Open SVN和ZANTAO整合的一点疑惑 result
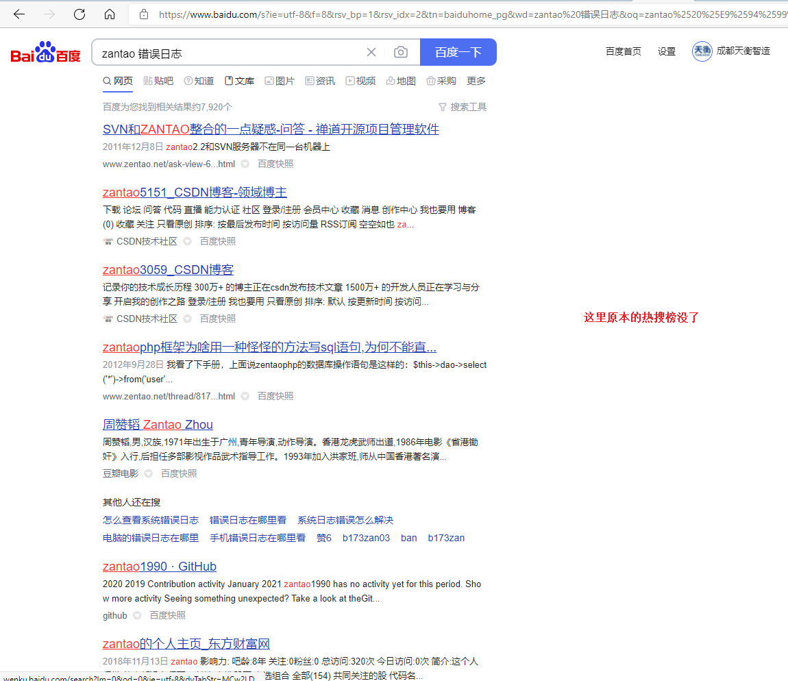The image size is (788, 681). click(271, 129)
